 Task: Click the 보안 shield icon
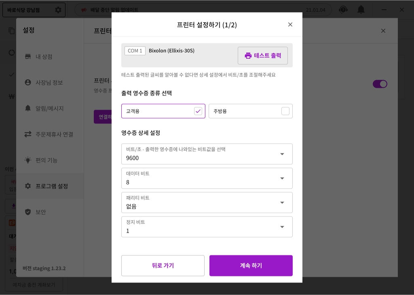pyautogui.click(x=28, y=212)
